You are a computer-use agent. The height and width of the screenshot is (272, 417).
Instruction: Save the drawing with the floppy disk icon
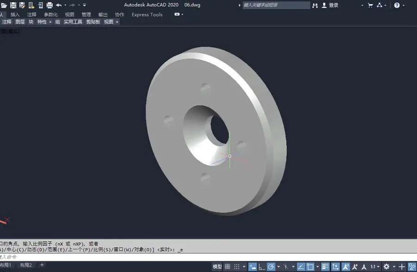click(13, 5)
